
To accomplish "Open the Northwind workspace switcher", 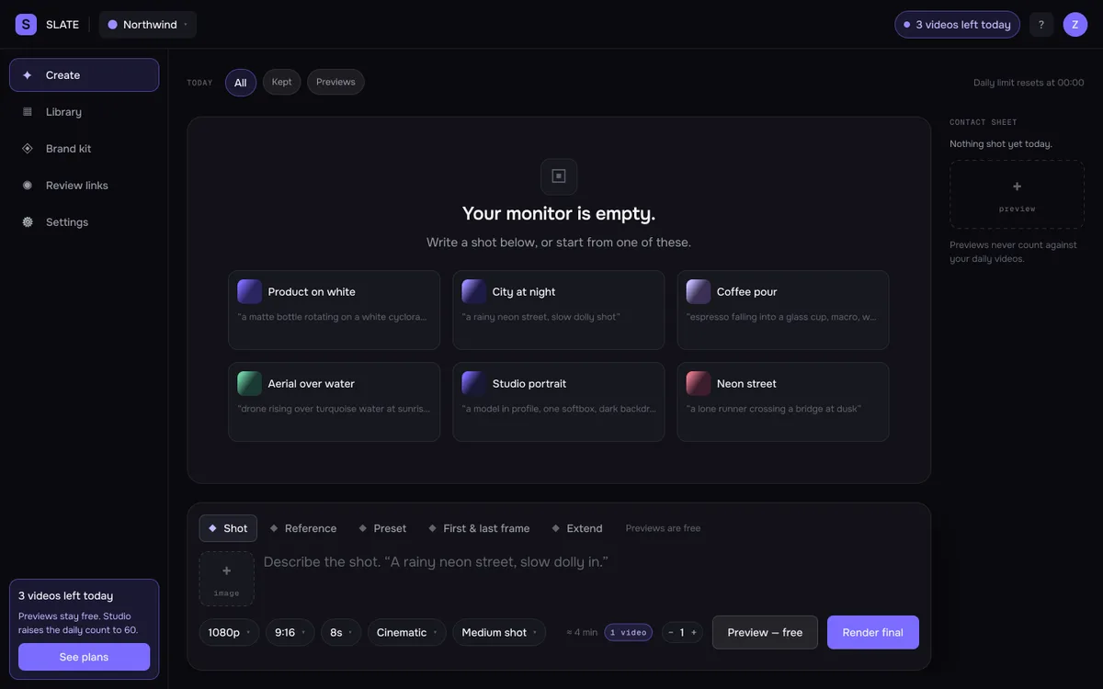I will (148, 25).
